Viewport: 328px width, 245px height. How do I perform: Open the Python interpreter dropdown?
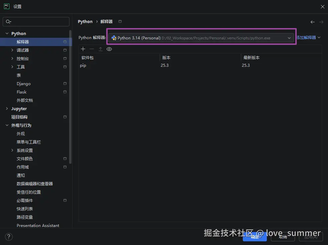[201, 38]
